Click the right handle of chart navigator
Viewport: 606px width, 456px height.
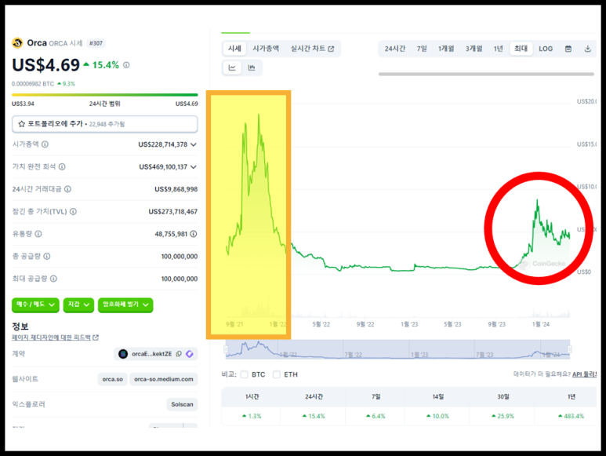[x=570, y=349]
